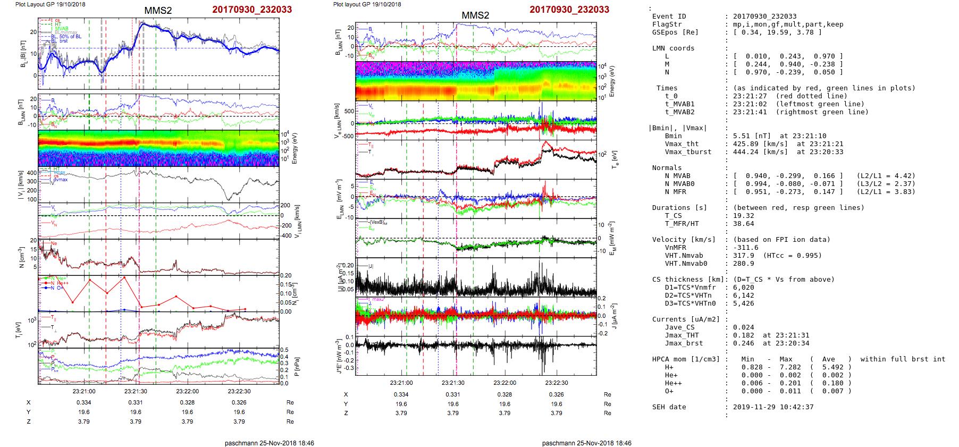Click the GSE position value '[ 0.34, 19.59, 3.78 ]'
This screenshot has height=447, width=959.
click(x=777, y=32)
